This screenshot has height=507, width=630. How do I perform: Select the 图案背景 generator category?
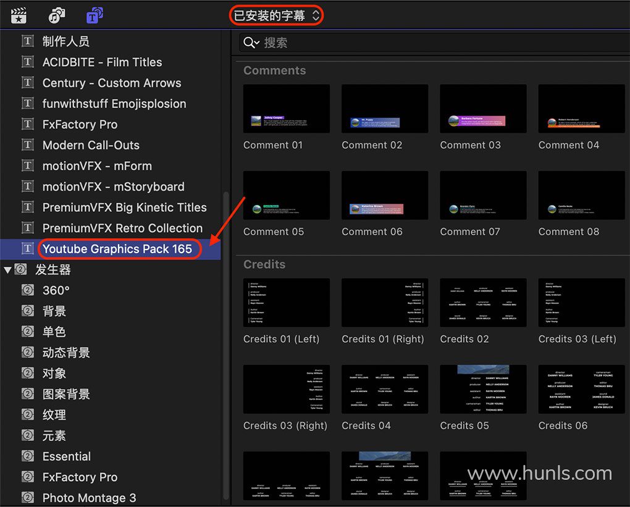pyautogui.click(x=66, y=394)
